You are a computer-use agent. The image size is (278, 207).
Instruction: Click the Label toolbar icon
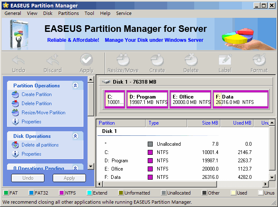pyautogui.click(x=225, y=60)
